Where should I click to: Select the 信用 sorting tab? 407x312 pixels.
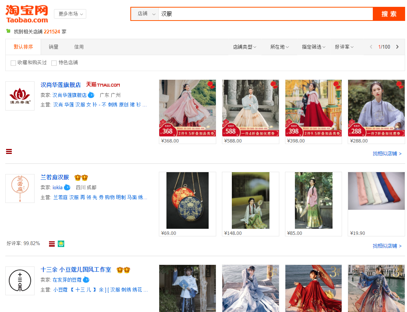click(x=79, y=47)
